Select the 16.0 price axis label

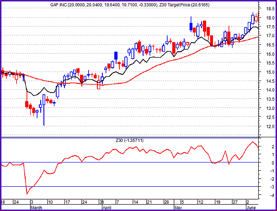269,54
